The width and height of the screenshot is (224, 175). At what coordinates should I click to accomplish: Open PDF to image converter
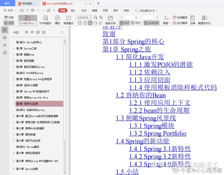pyautogui.click(x=45, y=20)
